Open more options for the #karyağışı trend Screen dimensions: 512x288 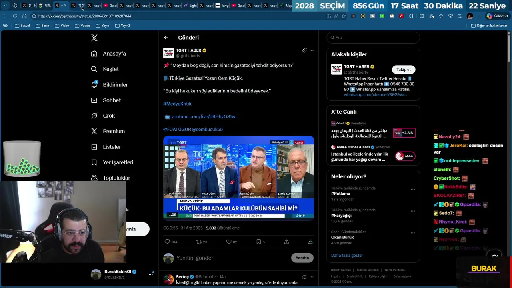(x=413, y=211)
